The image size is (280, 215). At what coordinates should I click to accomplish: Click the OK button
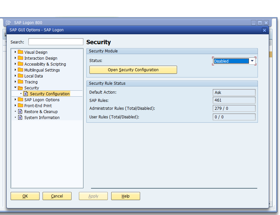click(25, 196)
